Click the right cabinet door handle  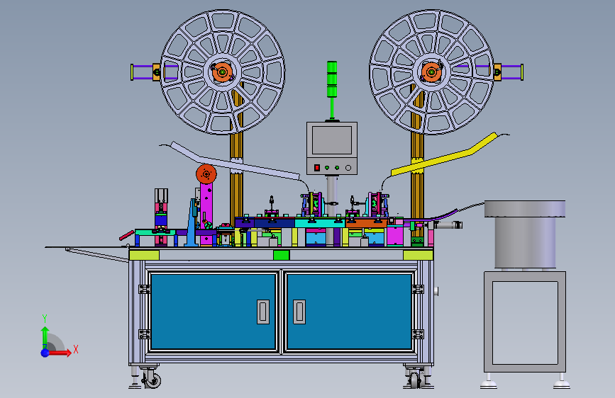(x=299, y=312)
